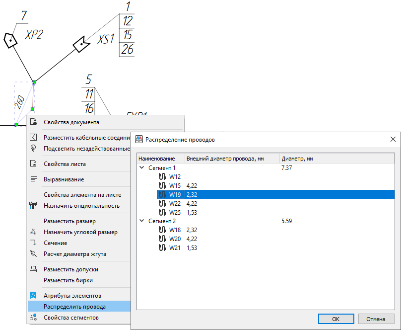Click the element attributes icon

[x=34, y=295]
